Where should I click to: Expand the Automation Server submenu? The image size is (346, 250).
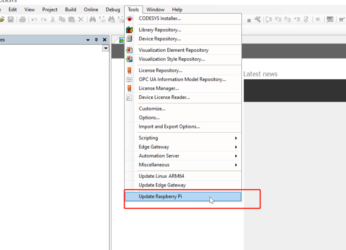[183, 156]
